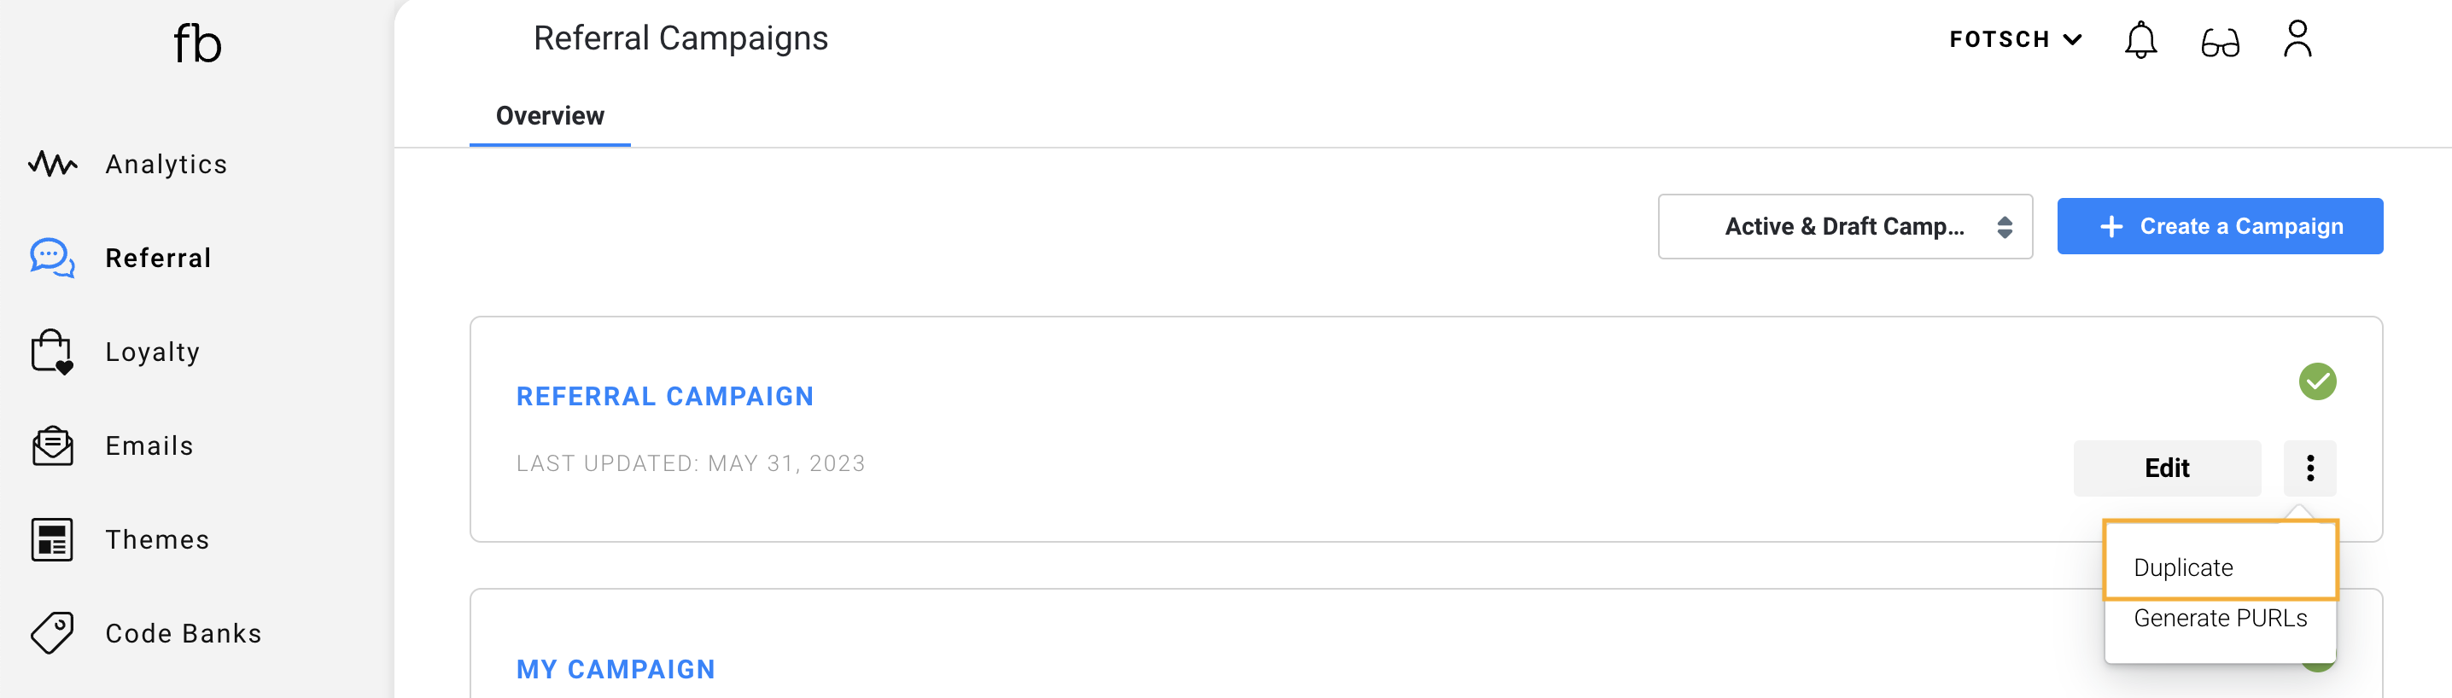This screenshot has width=2452, height=698.
Task: Click the green active status checkmark
Action: [2317, 381]
